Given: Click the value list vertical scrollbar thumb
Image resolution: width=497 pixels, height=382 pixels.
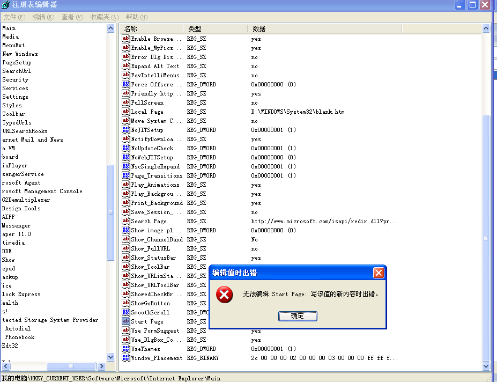Looking at the screenshot, I should point(486,238).
